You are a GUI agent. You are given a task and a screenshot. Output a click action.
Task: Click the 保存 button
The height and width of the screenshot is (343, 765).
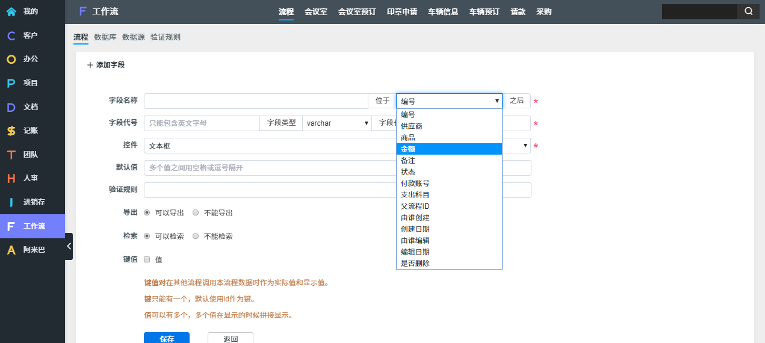pyautogui.click(x=167, y=338)
